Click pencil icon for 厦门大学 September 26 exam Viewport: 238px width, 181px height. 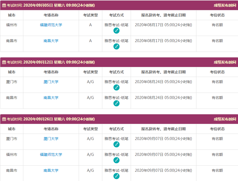point(116,144)
